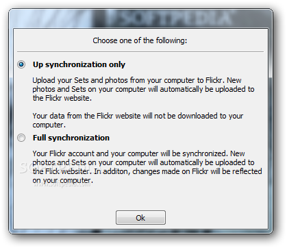
Task: Click the 'Full synchronization' bold label
Action: 71,138
